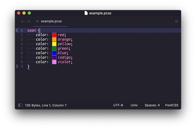
Task: Click the closing brace gutter marker on line 9
Action: point(17,66)
